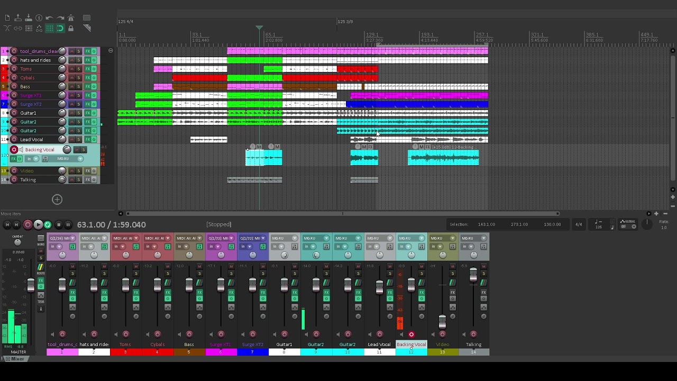This screenshot has height=381, width=677.
Task: Open master track info button
Action: 41,309
